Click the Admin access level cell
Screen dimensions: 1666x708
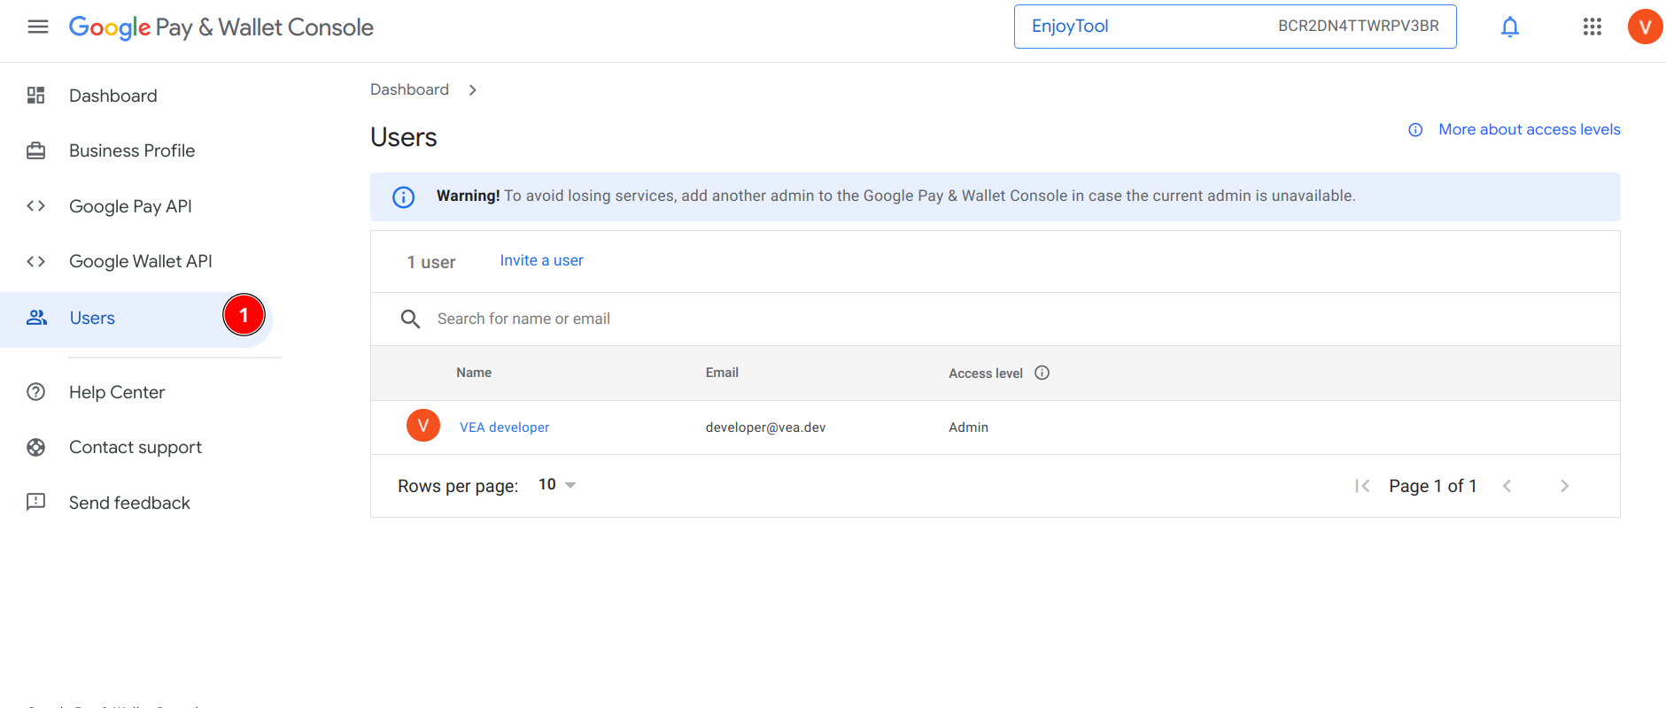[x=968, y=427]
